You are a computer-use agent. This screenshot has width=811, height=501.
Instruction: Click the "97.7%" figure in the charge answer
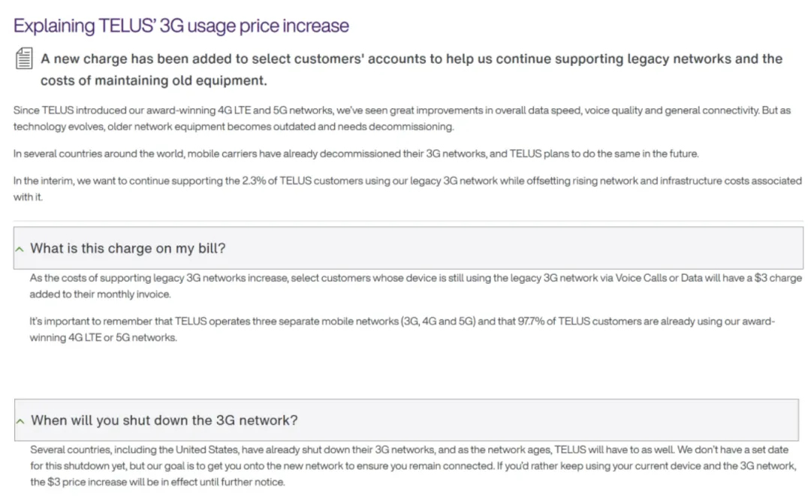tap(531, 321)
